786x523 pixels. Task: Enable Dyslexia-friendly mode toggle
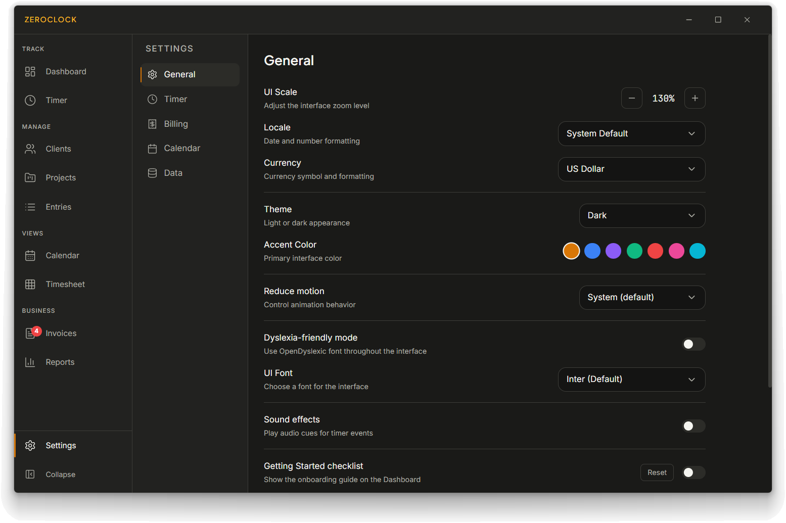coord(693,344)
